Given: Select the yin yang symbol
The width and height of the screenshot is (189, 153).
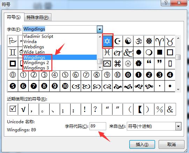Looking at the screenshot, I should pyautogui.click(x=128, y=41).
